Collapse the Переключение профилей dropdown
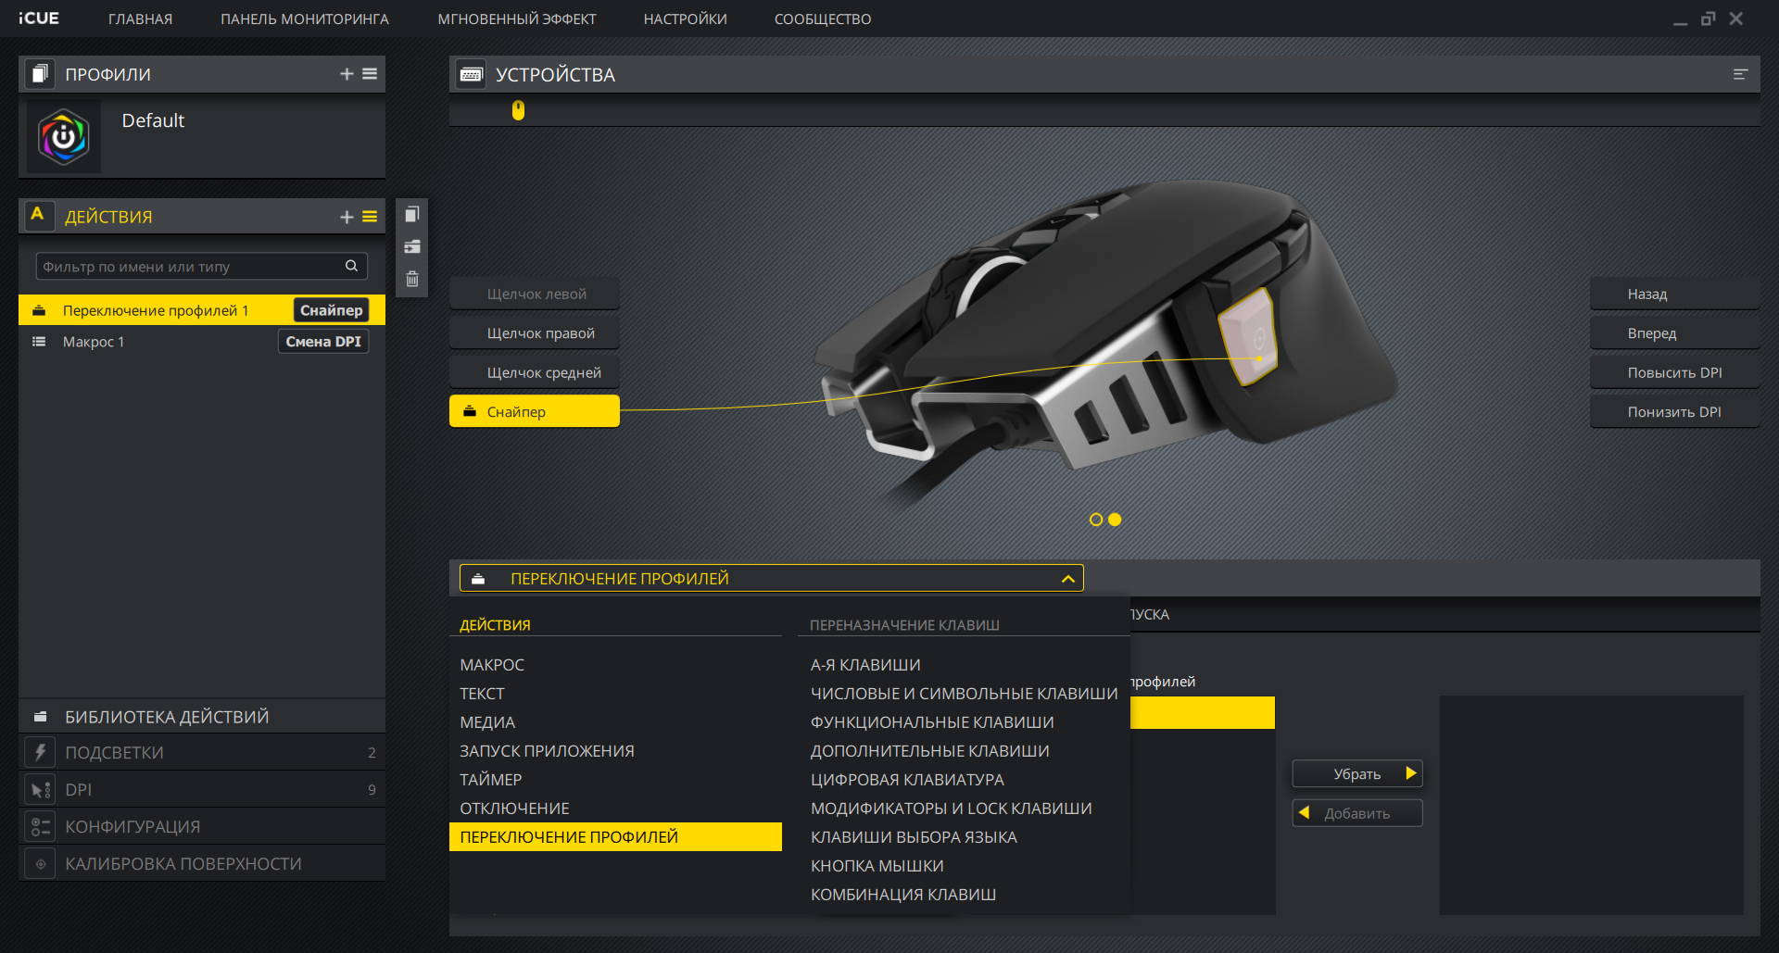The height and width of the screenshot is (953, 1779). tap(1067, 579)
